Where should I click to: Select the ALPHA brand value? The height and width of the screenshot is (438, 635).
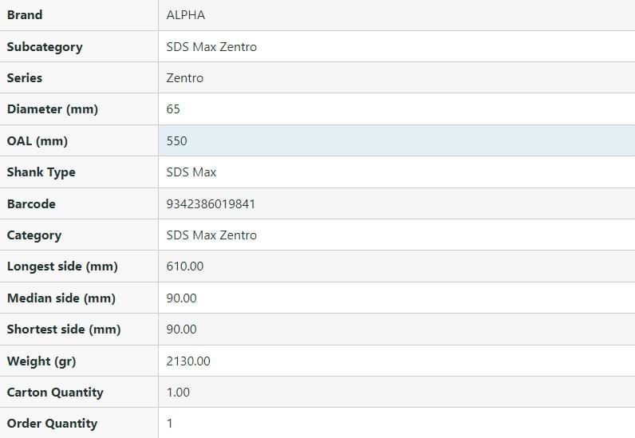186,15
